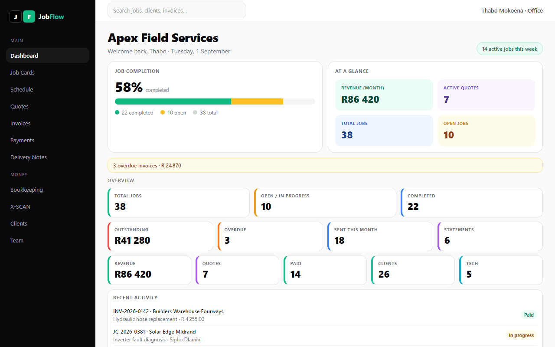555x347 pixels.
Task: Open the Open / In Progress overview card
Action: pyautogui.click(x=325, y=203)
